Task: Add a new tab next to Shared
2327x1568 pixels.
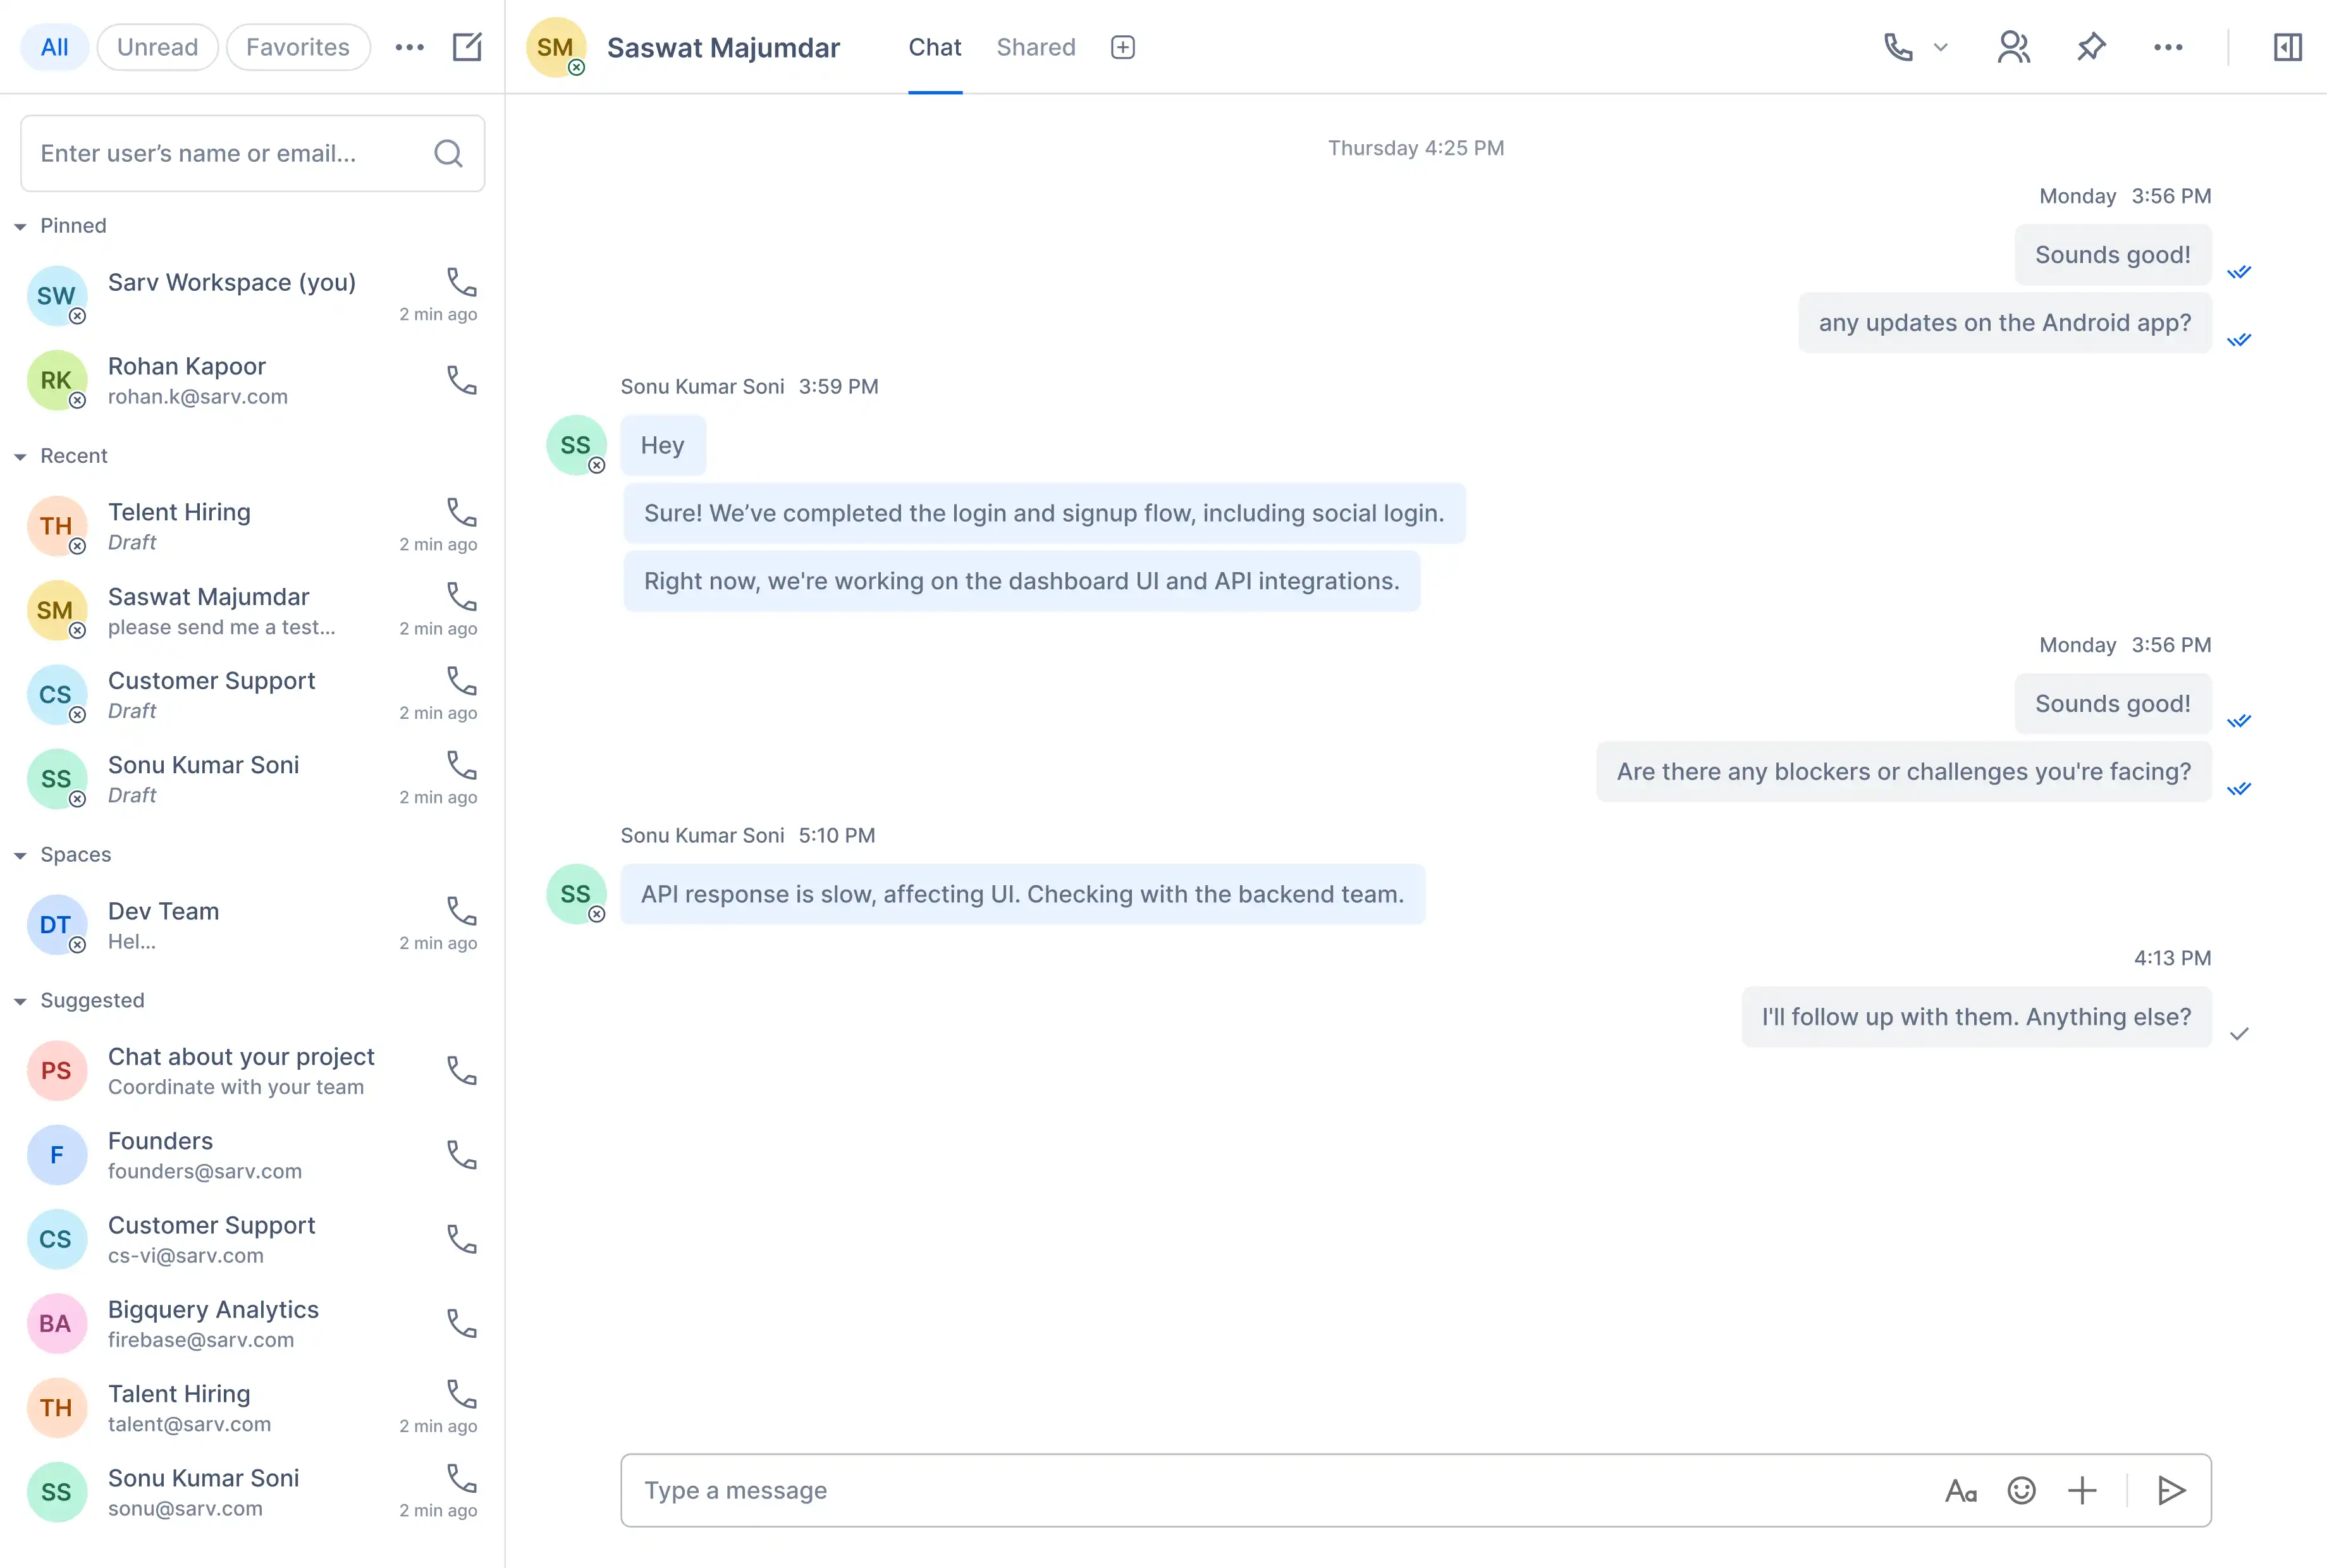Action: pos(1122,47)
